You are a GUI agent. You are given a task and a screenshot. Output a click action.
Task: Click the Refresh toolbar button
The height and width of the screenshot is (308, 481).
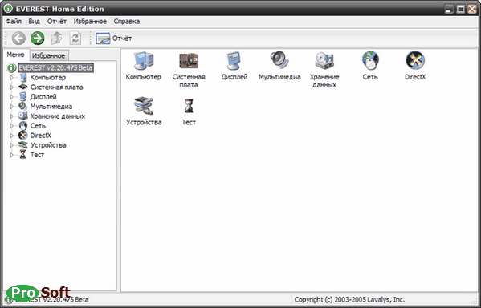click(x=75, y=38)
